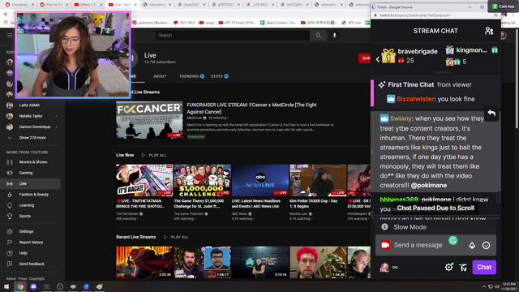Click Chrome icon in the taskbar

pyautogui.click(x=20, y=286)
